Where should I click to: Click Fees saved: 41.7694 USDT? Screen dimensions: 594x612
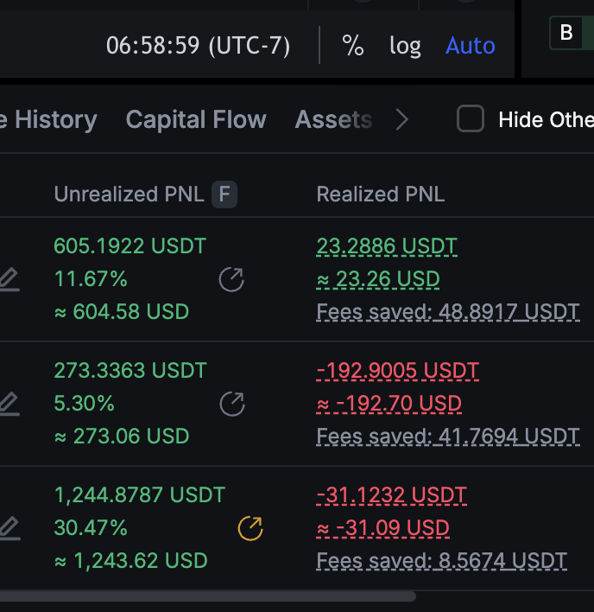(x=448, y=437)
